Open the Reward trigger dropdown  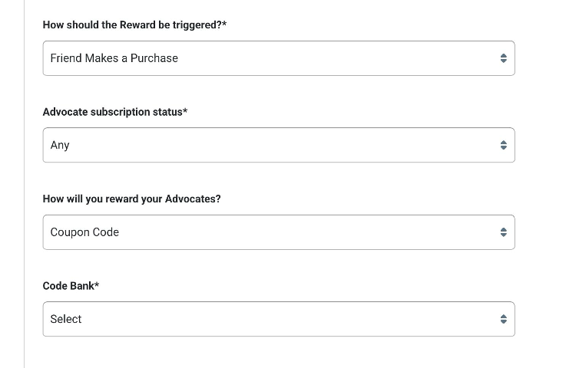(278, 58)
